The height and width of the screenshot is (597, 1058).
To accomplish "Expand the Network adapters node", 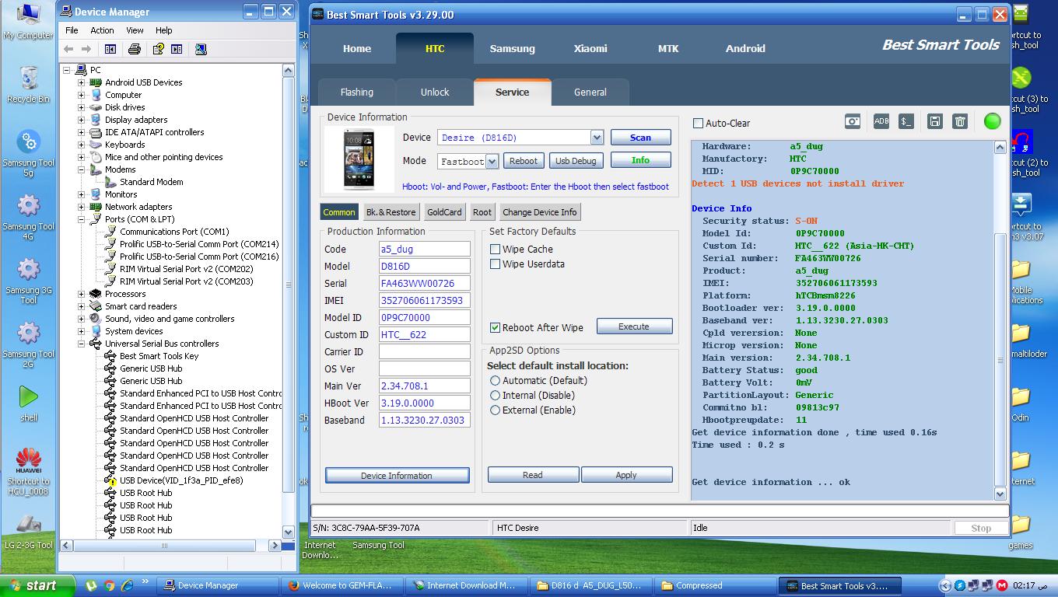I will coord(81,207).
